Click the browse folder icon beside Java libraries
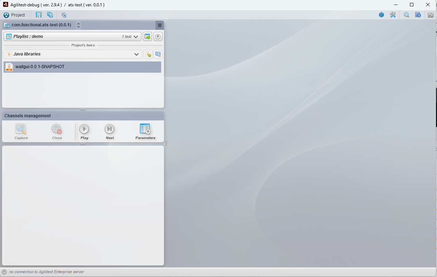437x277 pixels. [x=158, y=54]
